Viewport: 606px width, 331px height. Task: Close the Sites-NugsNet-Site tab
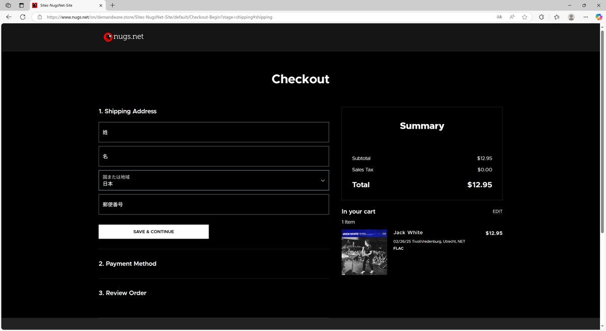(99, 5)
